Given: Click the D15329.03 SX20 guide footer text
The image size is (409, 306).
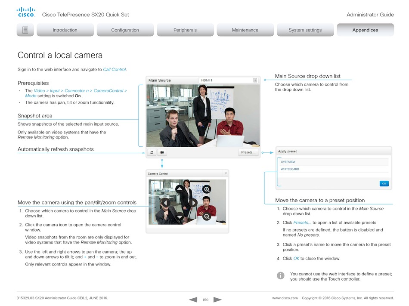Looking at the screenshot, I should click(x=62, y=298).
